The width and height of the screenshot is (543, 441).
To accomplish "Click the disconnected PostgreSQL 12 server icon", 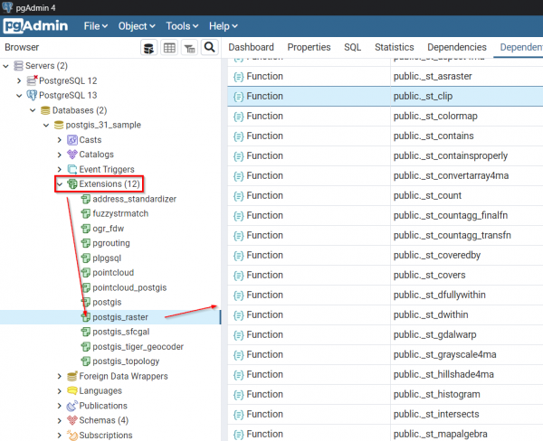I will pos(32,80).
